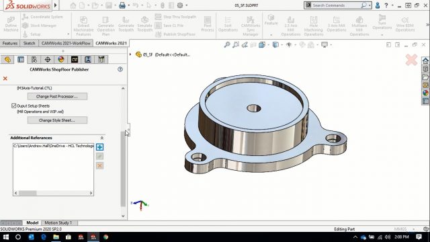Open the View Orientation cube icon

coord(261,45)
